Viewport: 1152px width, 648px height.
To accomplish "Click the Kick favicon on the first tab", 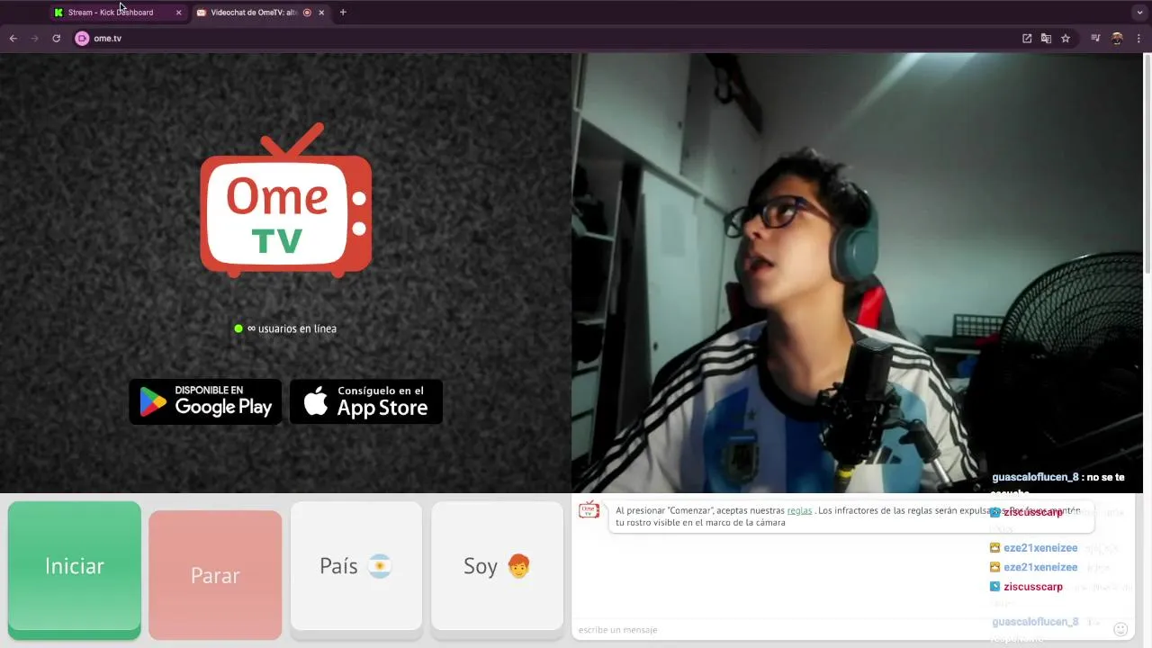I will 59,13.
